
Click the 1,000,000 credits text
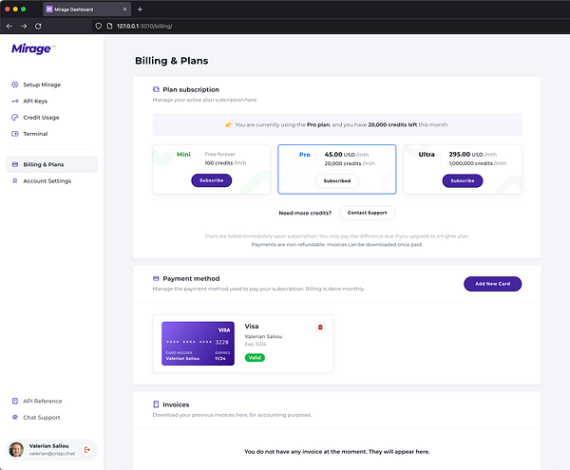pos(478,163)
